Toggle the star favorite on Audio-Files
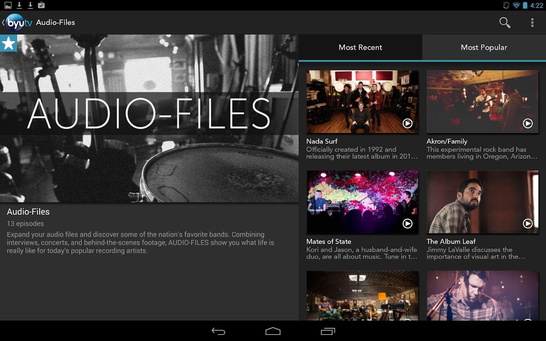The image size is (546, 341). (x=8, y=42)
